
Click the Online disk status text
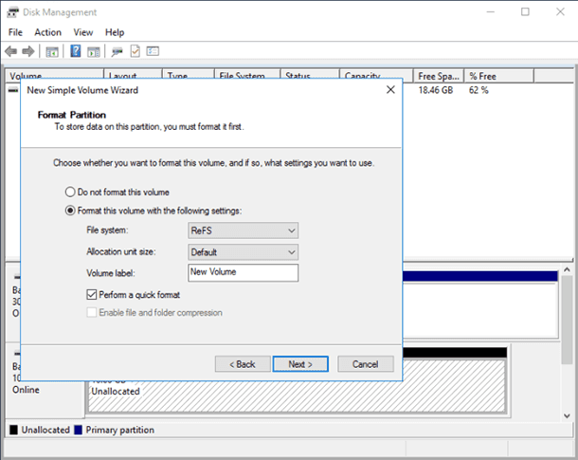[x=26, y=390]
